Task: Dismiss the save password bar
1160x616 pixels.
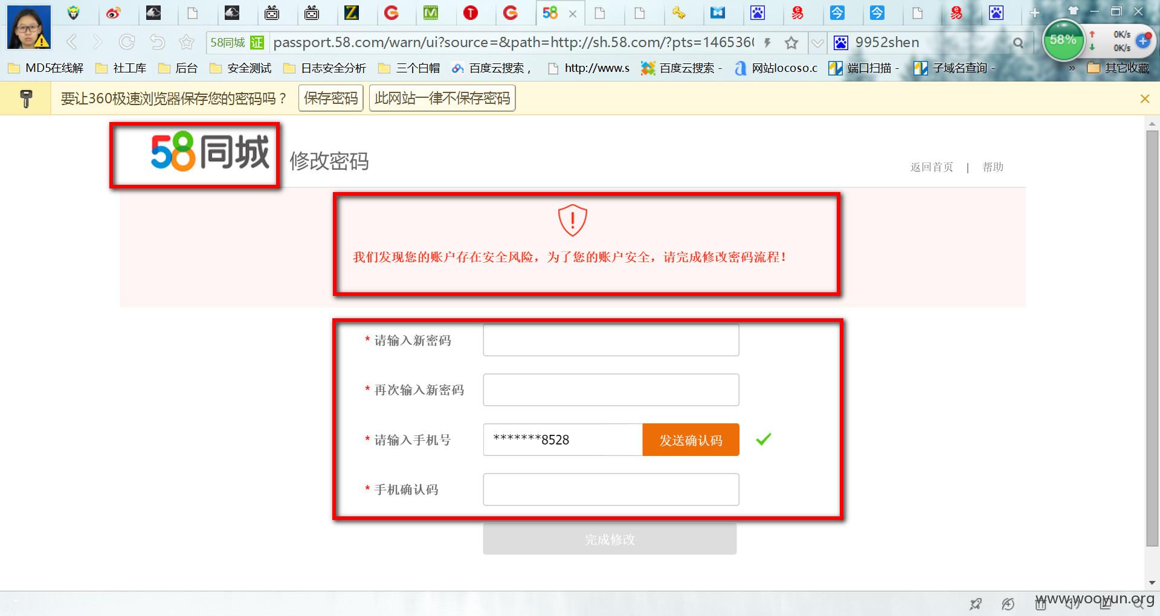Action: 1144,98
